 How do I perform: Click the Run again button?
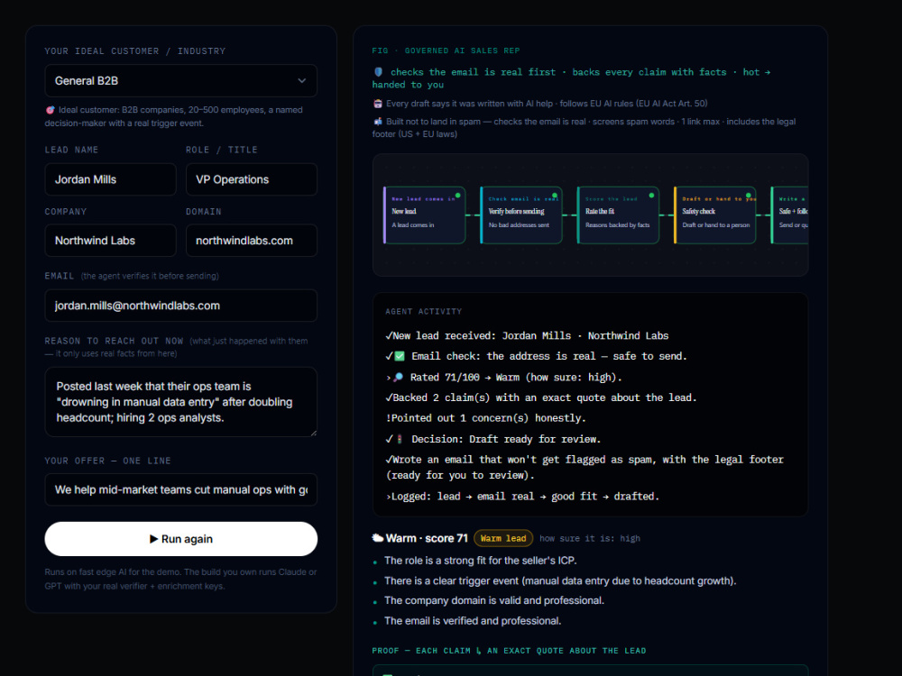[180, 539]
